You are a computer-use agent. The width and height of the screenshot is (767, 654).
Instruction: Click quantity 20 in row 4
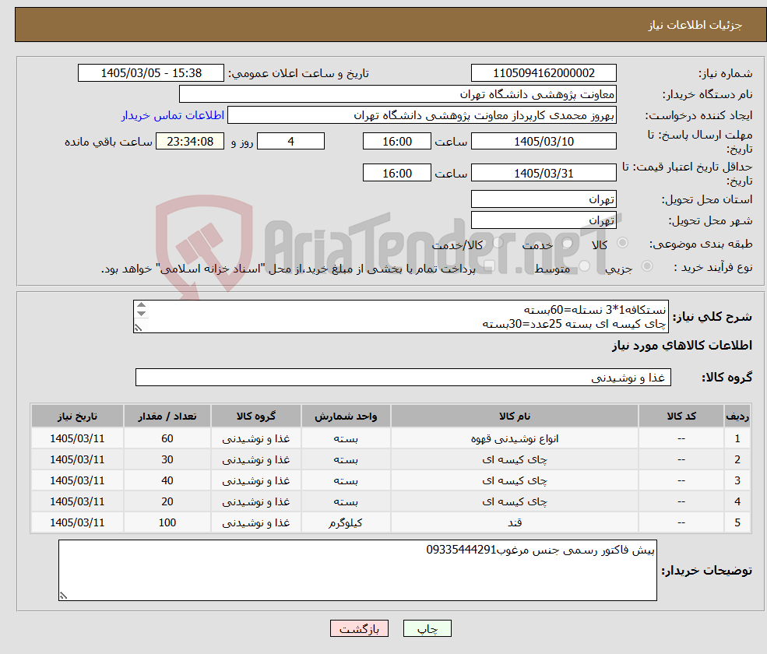[167, 502]
